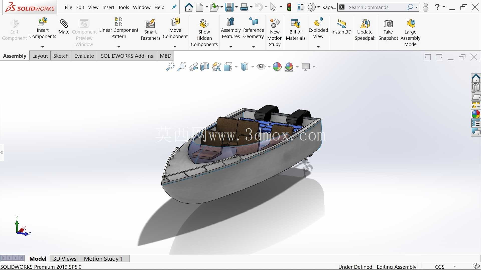Screen dimensions: 481x270
Task: Click Previous View icon
Action: click(193, 67)
